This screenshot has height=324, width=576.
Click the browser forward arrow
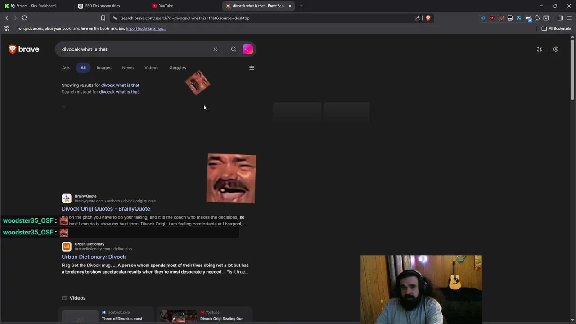[15, 18]
